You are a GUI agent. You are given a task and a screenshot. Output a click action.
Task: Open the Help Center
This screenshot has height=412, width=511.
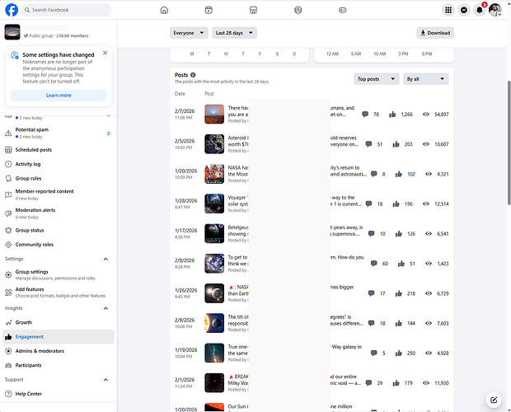(59, 394)
